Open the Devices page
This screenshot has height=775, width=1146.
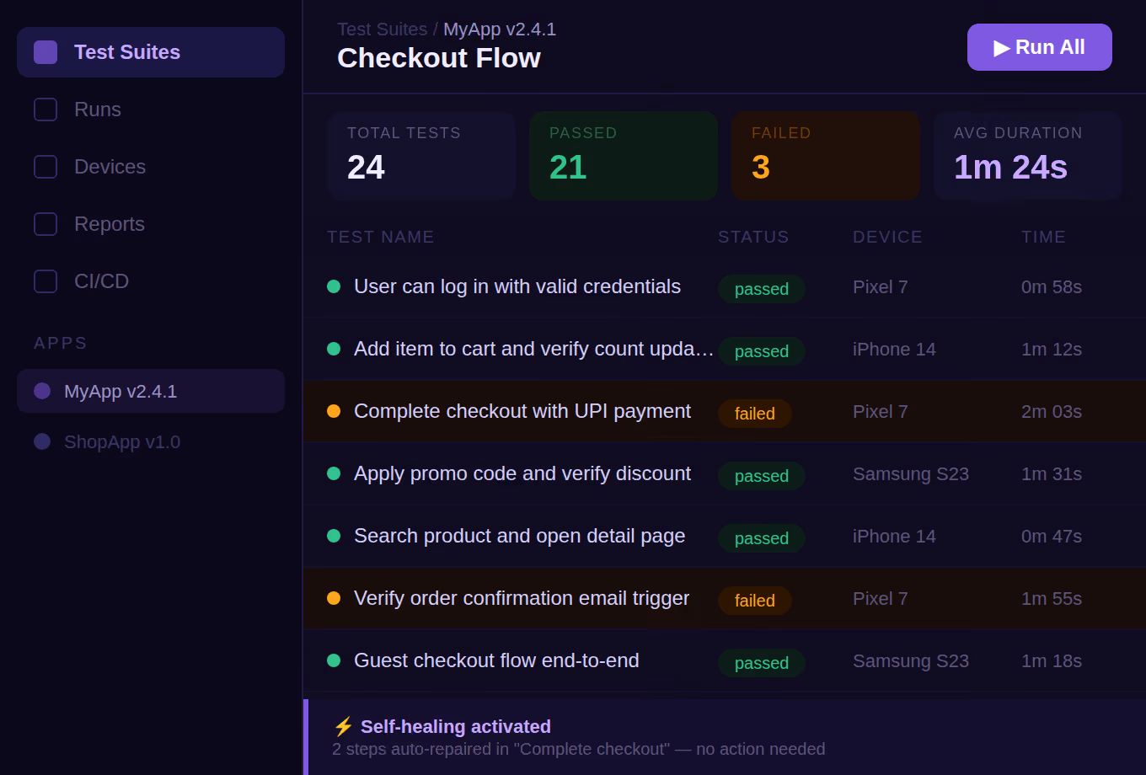[x=151, y=167]
